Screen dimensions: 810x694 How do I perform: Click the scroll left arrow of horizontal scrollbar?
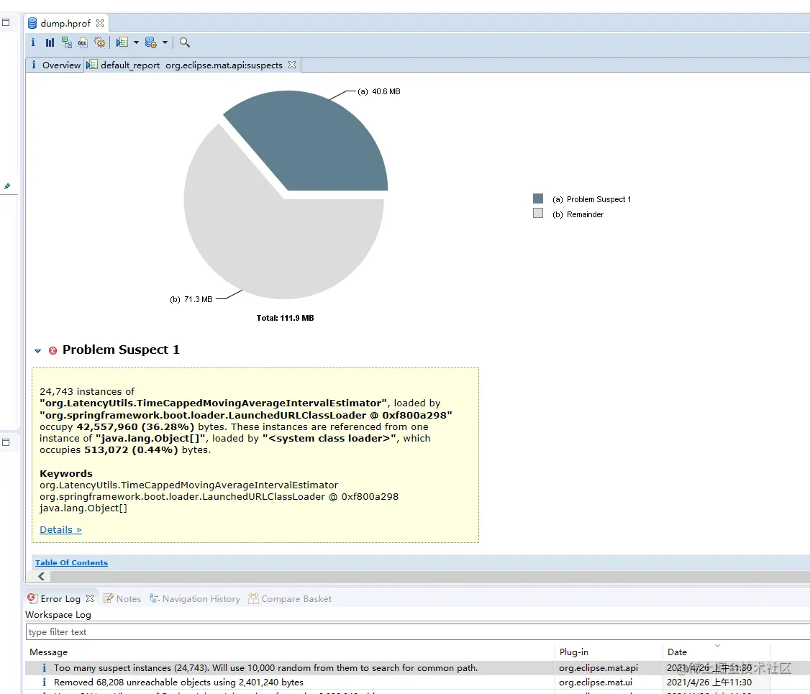[41, 576]
